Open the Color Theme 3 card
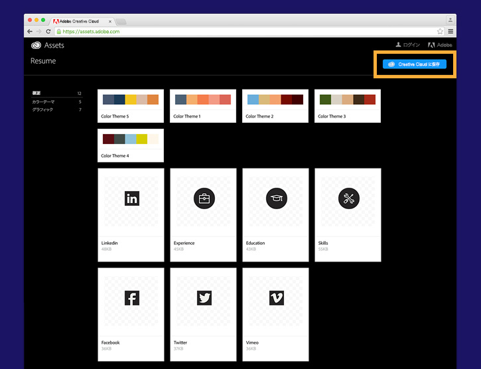Image resolution: width=481 pixels, height=369 pixels. pyautogui.click(x=348, y=106)
